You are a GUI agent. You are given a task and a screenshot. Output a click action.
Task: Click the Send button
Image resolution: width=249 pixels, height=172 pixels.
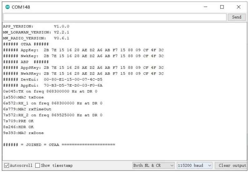pos(237,17)
